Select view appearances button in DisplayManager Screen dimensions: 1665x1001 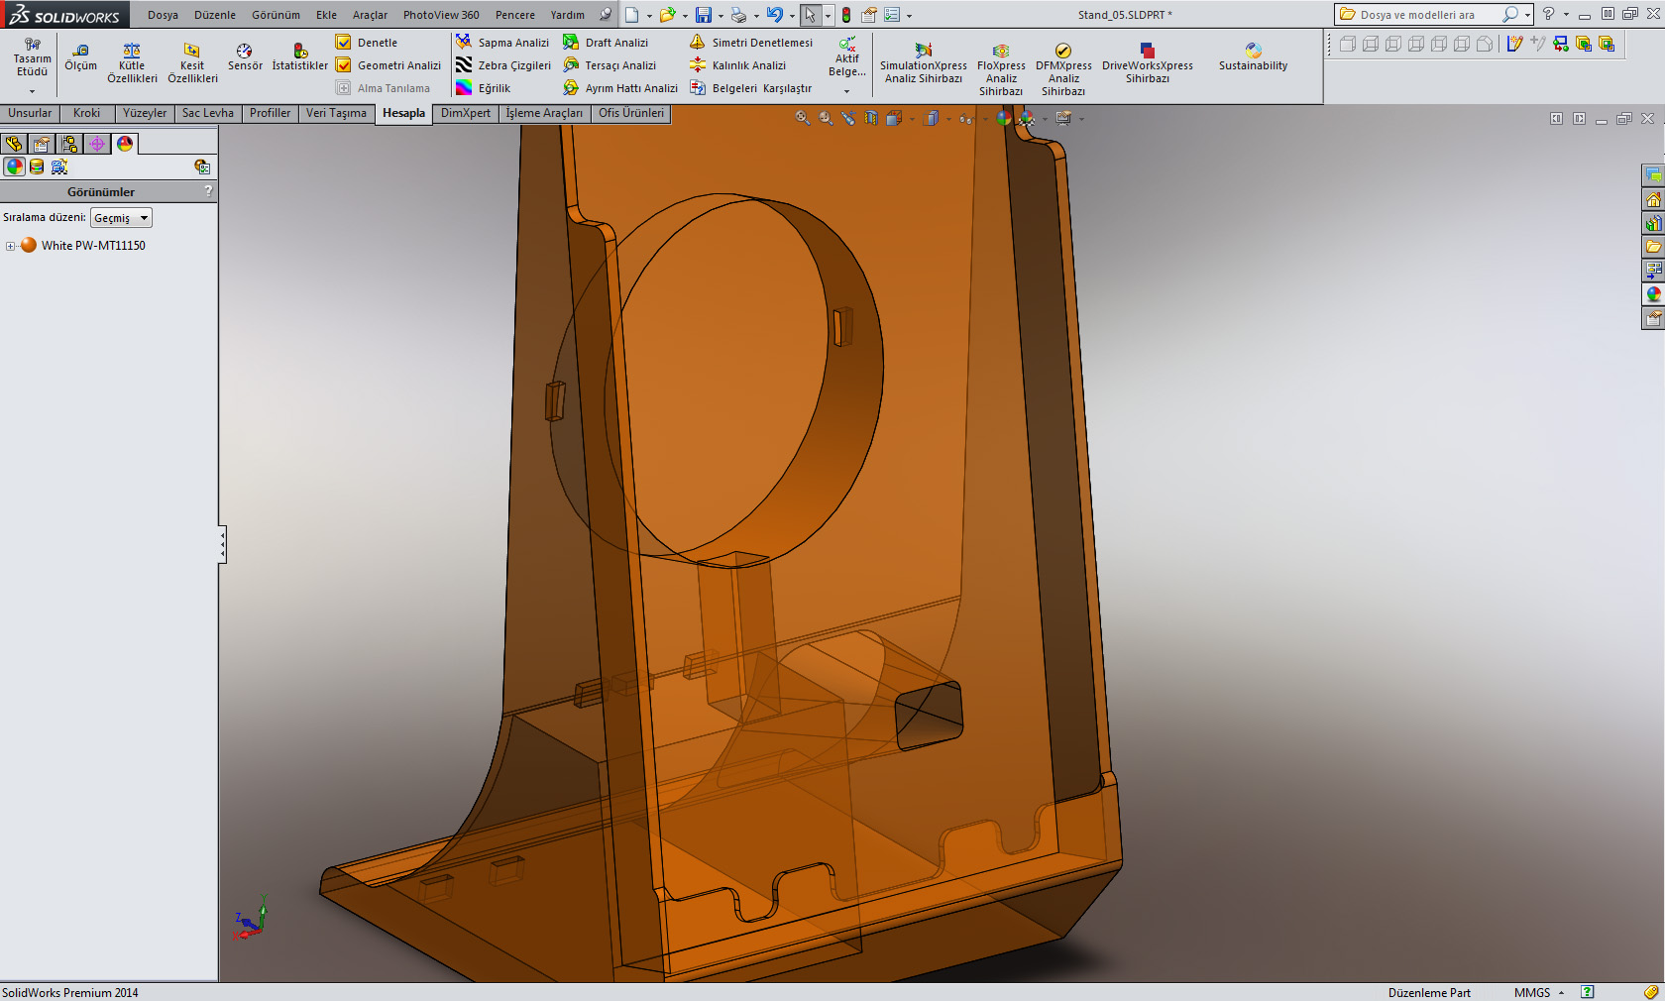[14, 167]
